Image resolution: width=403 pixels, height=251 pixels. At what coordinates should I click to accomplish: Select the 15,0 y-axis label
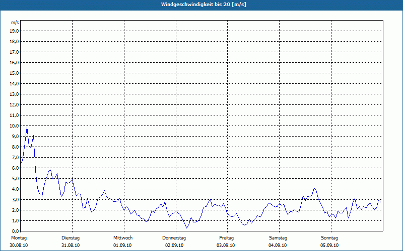[x=14, y=73]
